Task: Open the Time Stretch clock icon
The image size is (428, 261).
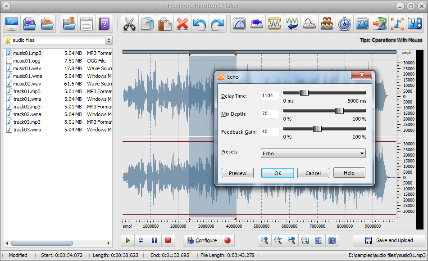Action: click(x=344, y=23)
